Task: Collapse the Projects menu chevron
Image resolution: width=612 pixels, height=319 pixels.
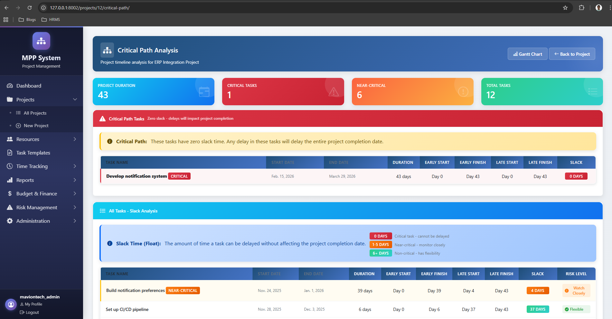Action: point(75,99)
